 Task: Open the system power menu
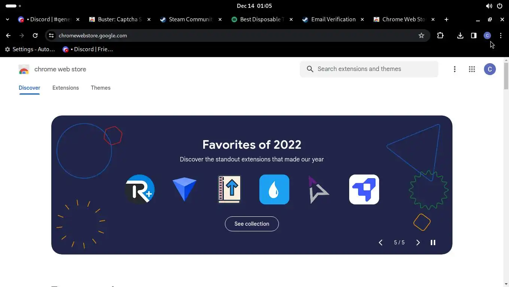click(500, 6)
